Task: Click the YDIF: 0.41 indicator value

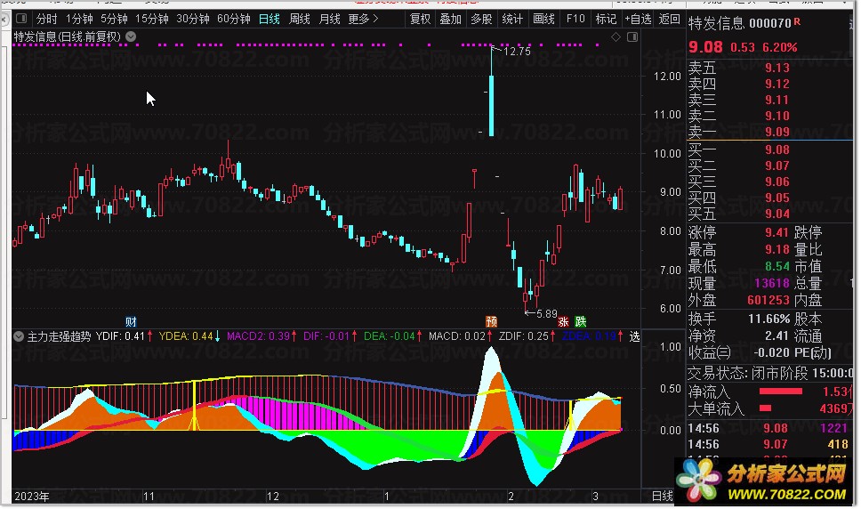Action: pyautogui.click(x=120, y=336)
